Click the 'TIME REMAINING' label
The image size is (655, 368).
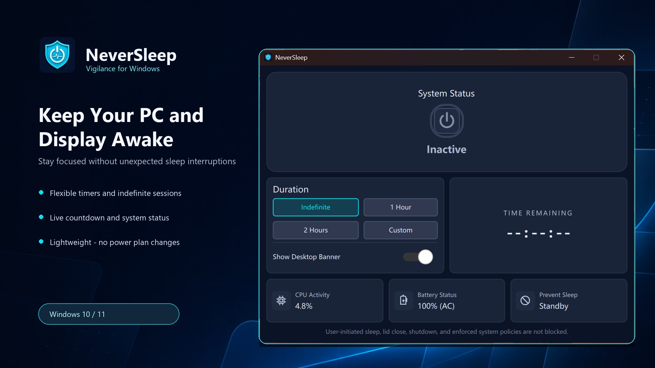[x=538, y=213]
